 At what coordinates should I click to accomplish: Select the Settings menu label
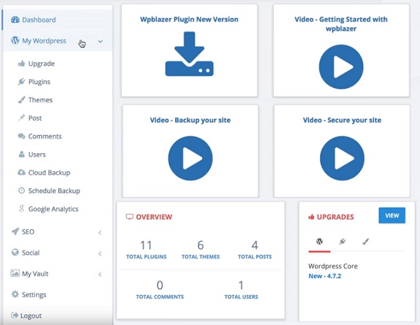click(34, 295)
